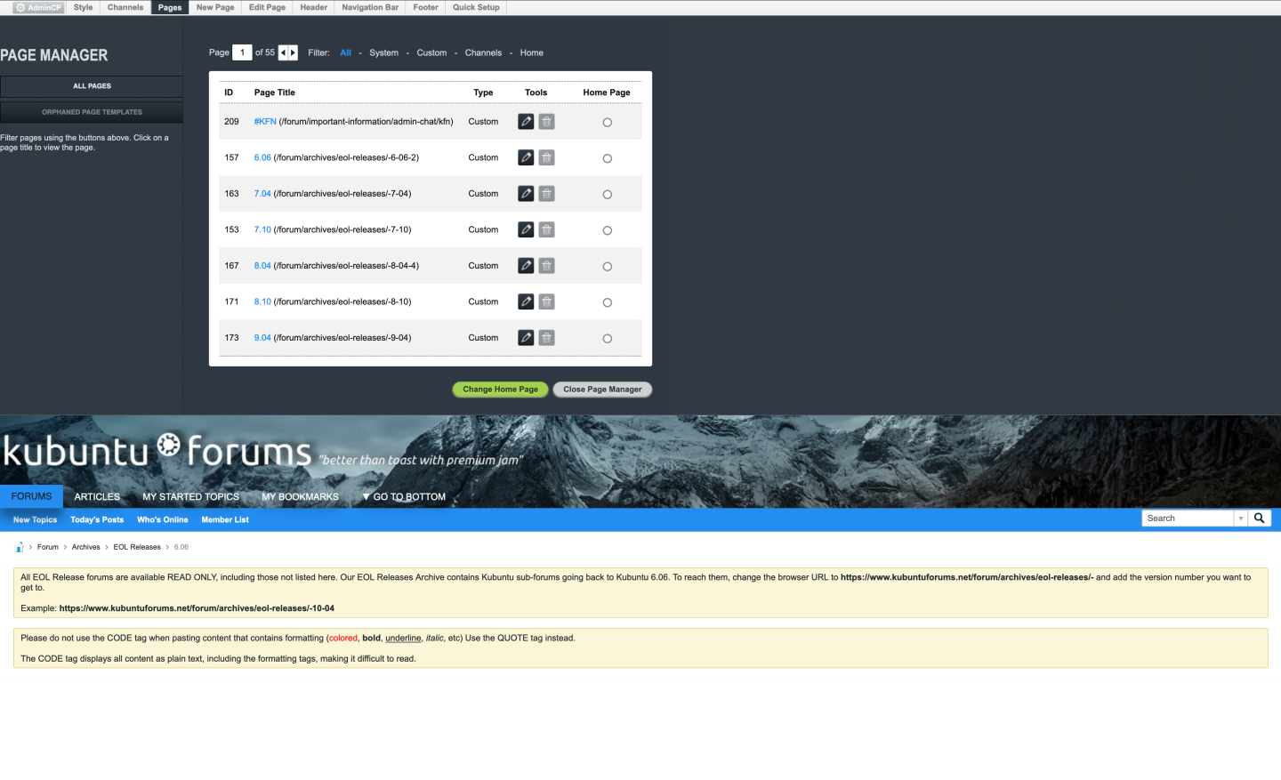Select the 7.10 home page radio
The height and width of the screenshot is (780, 1281).
click(x=607, y=230)
